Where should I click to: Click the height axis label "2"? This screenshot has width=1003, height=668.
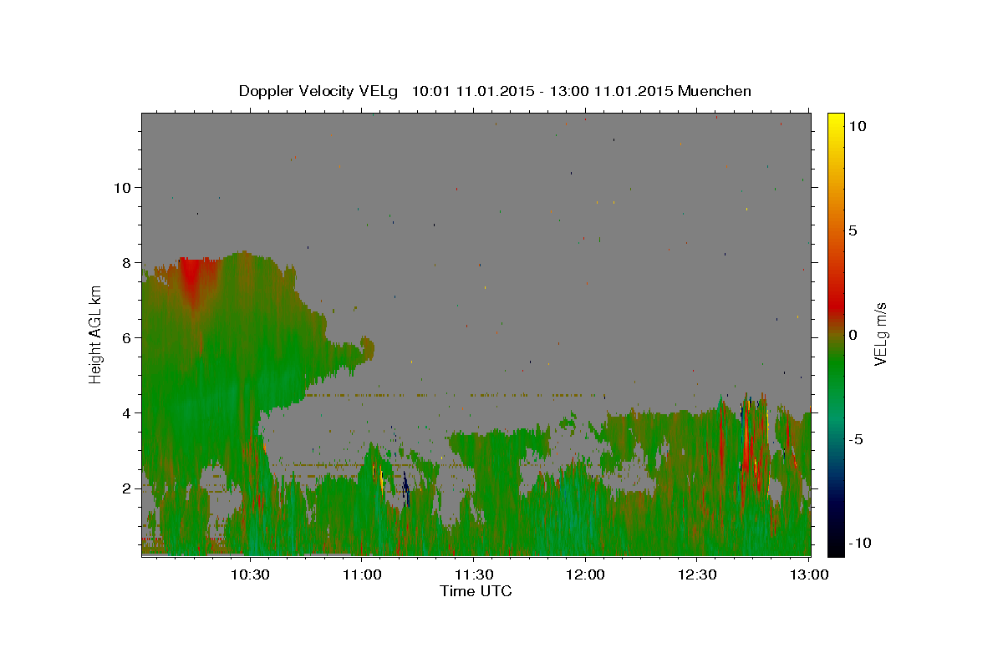127,488
